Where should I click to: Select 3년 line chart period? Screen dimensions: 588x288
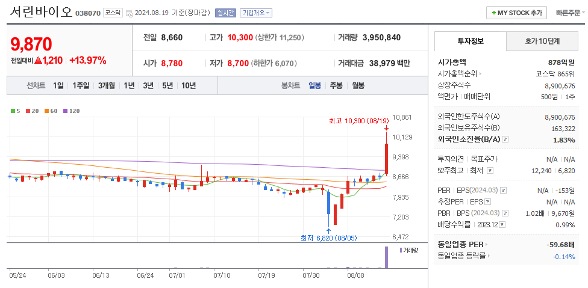coord(148,85)
